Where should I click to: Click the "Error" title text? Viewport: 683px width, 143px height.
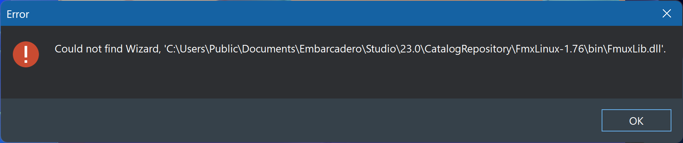tap(18, 14)
